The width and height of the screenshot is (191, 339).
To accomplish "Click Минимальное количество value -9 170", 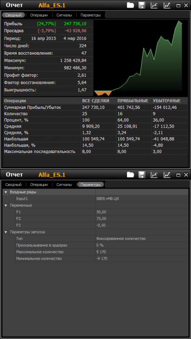I will coord(102,258).
